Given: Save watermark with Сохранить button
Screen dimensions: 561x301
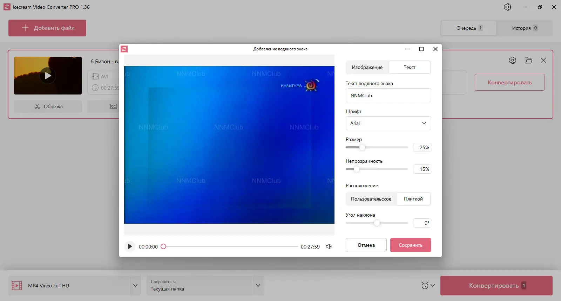Looking at the screenshot, I should tap(411, 245).
